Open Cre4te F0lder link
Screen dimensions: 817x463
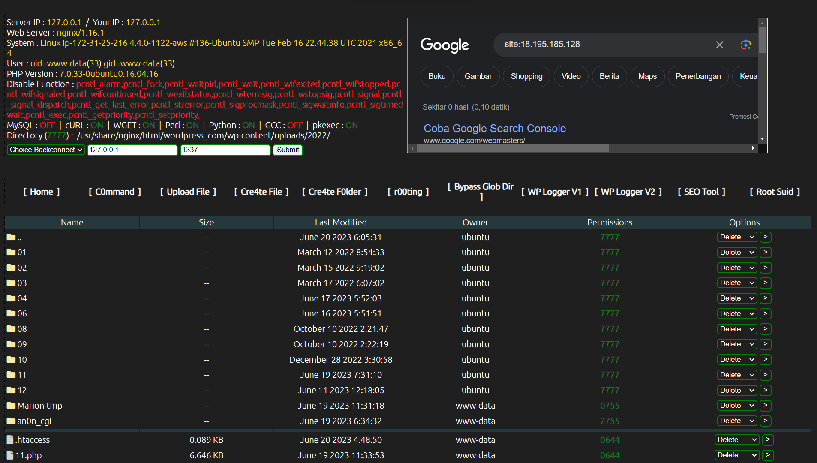[x=335, y=192]
